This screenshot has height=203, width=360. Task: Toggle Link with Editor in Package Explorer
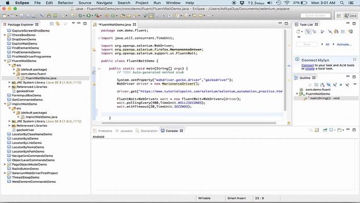point(57,24)
